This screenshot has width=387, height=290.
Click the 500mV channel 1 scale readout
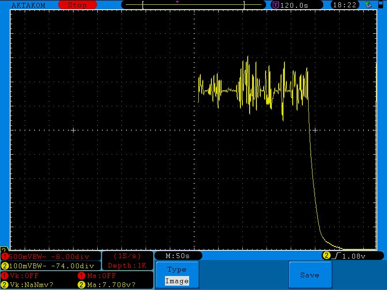tap(51, 257)
